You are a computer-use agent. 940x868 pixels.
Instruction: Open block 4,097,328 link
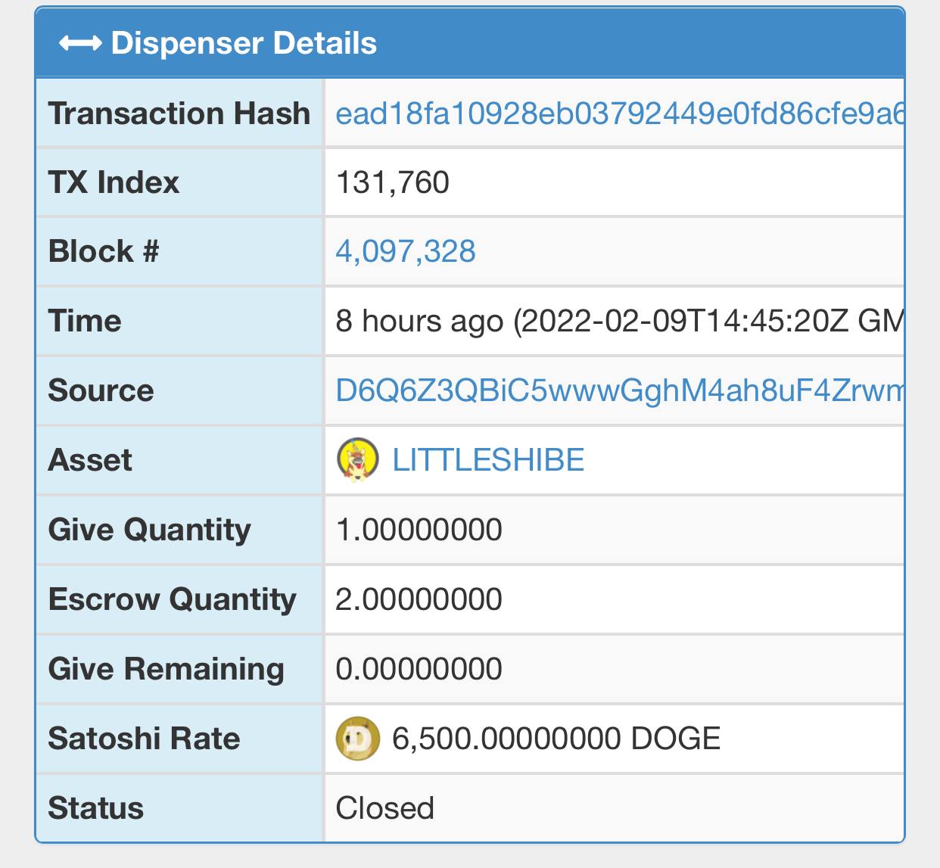tap(406, 251)
